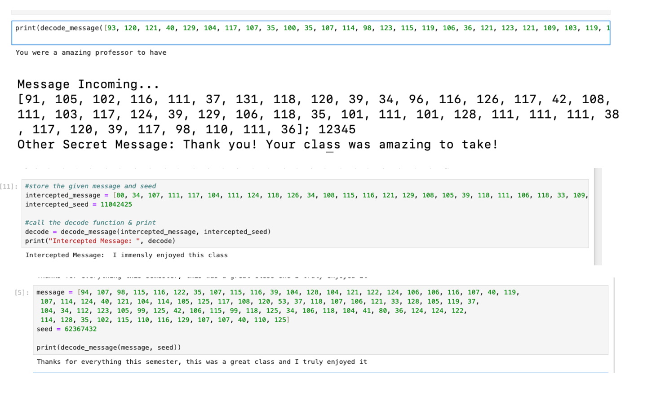Click the '#store the given message and seed' comment

click(90, 186)
